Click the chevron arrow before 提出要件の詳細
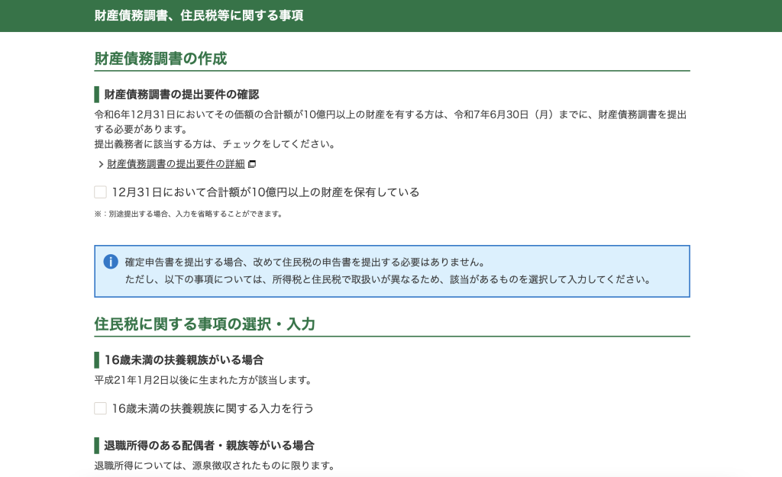 (x=100, y=164)
